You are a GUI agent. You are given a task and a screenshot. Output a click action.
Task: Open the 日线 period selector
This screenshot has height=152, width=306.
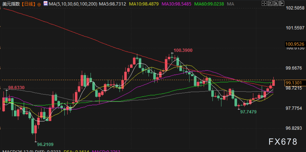click(28, 4)
